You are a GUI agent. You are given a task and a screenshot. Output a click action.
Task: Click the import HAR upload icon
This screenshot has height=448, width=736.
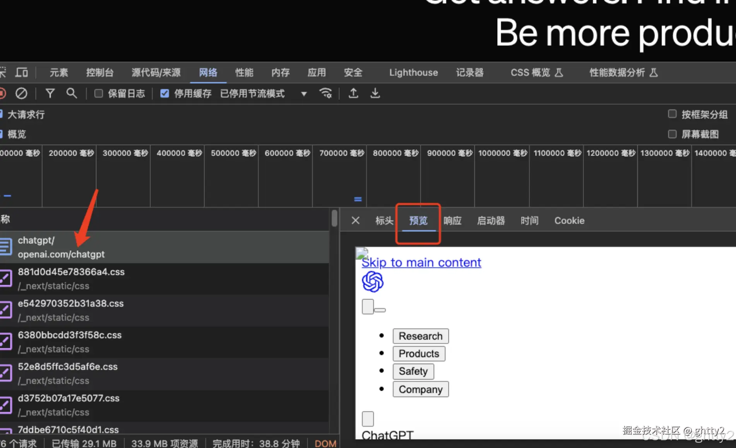pos(353,93)
